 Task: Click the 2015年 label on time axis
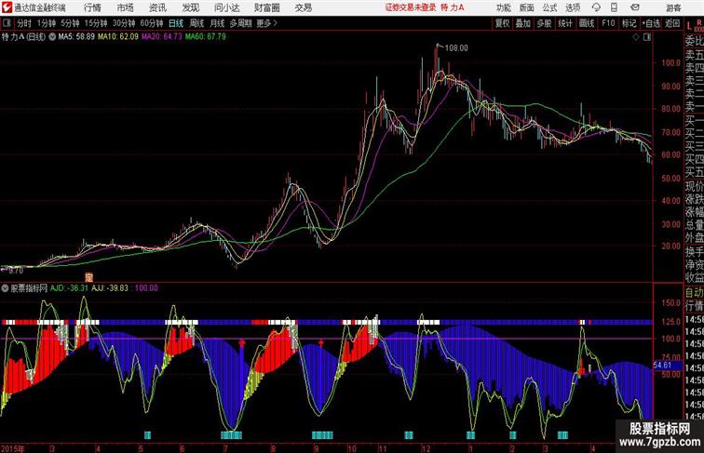pyautogui.click(x=12, y=447)
